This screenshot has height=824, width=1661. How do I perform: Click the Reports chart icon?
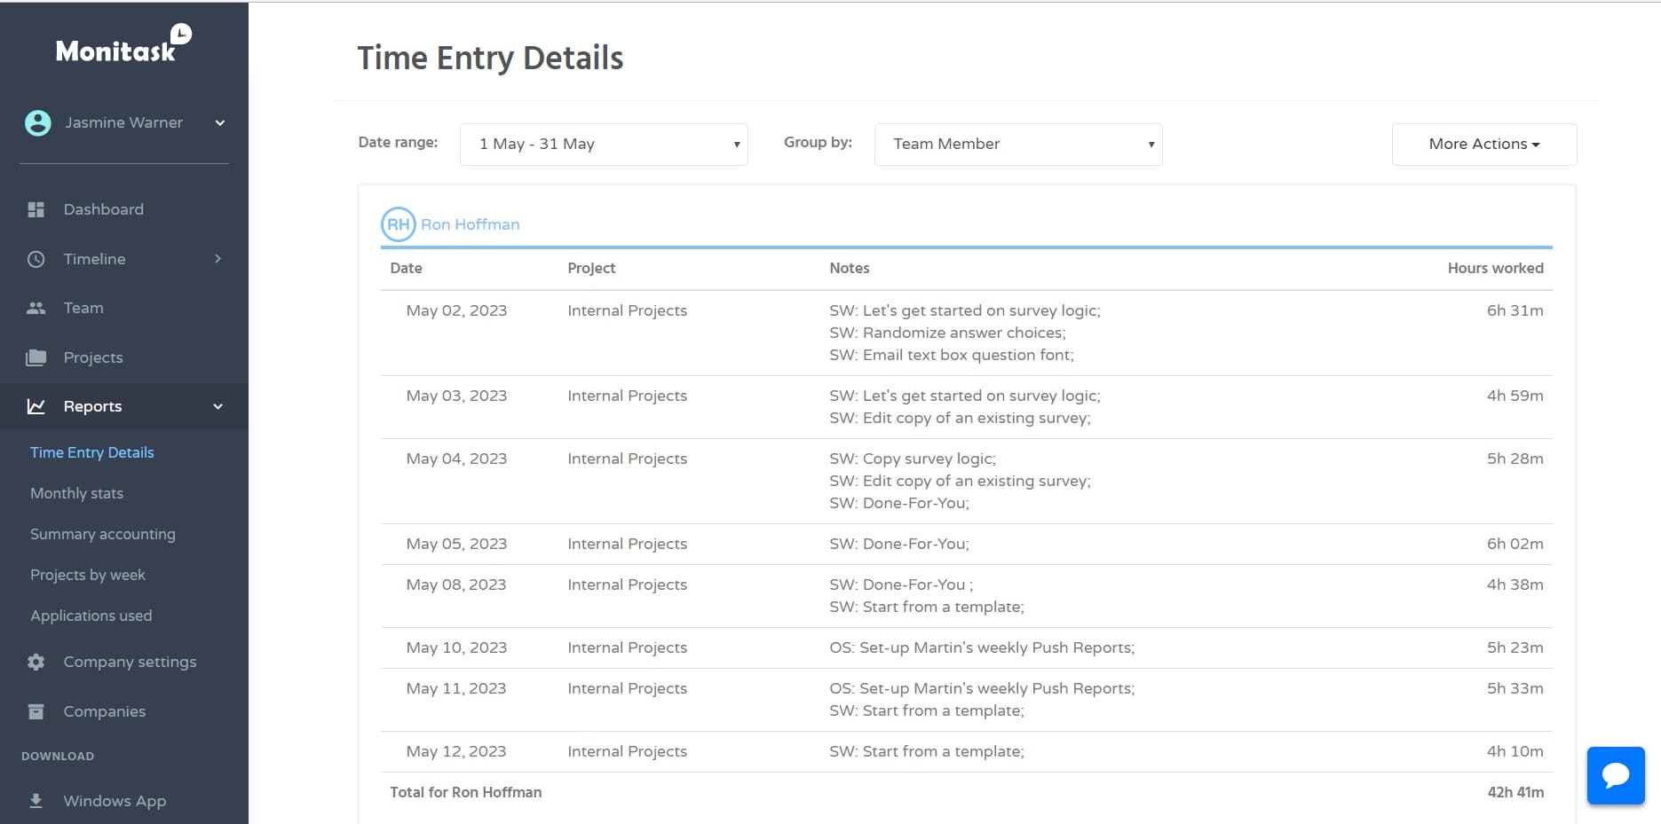click(36, 406)
